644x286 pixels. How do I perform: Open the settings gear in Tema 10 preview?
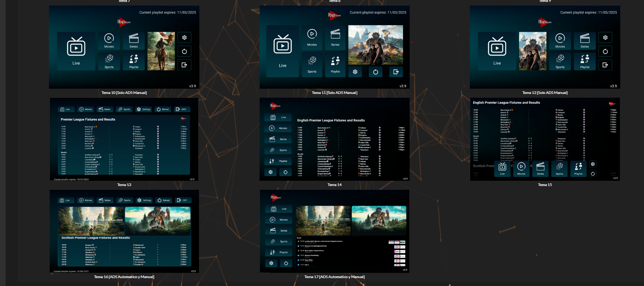point(184,38)
